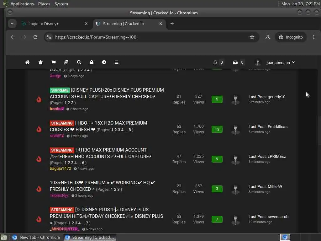Open last poster genedy10's profile
The width and height of the screenshot is (321, 241).
[x=276, y=97]
